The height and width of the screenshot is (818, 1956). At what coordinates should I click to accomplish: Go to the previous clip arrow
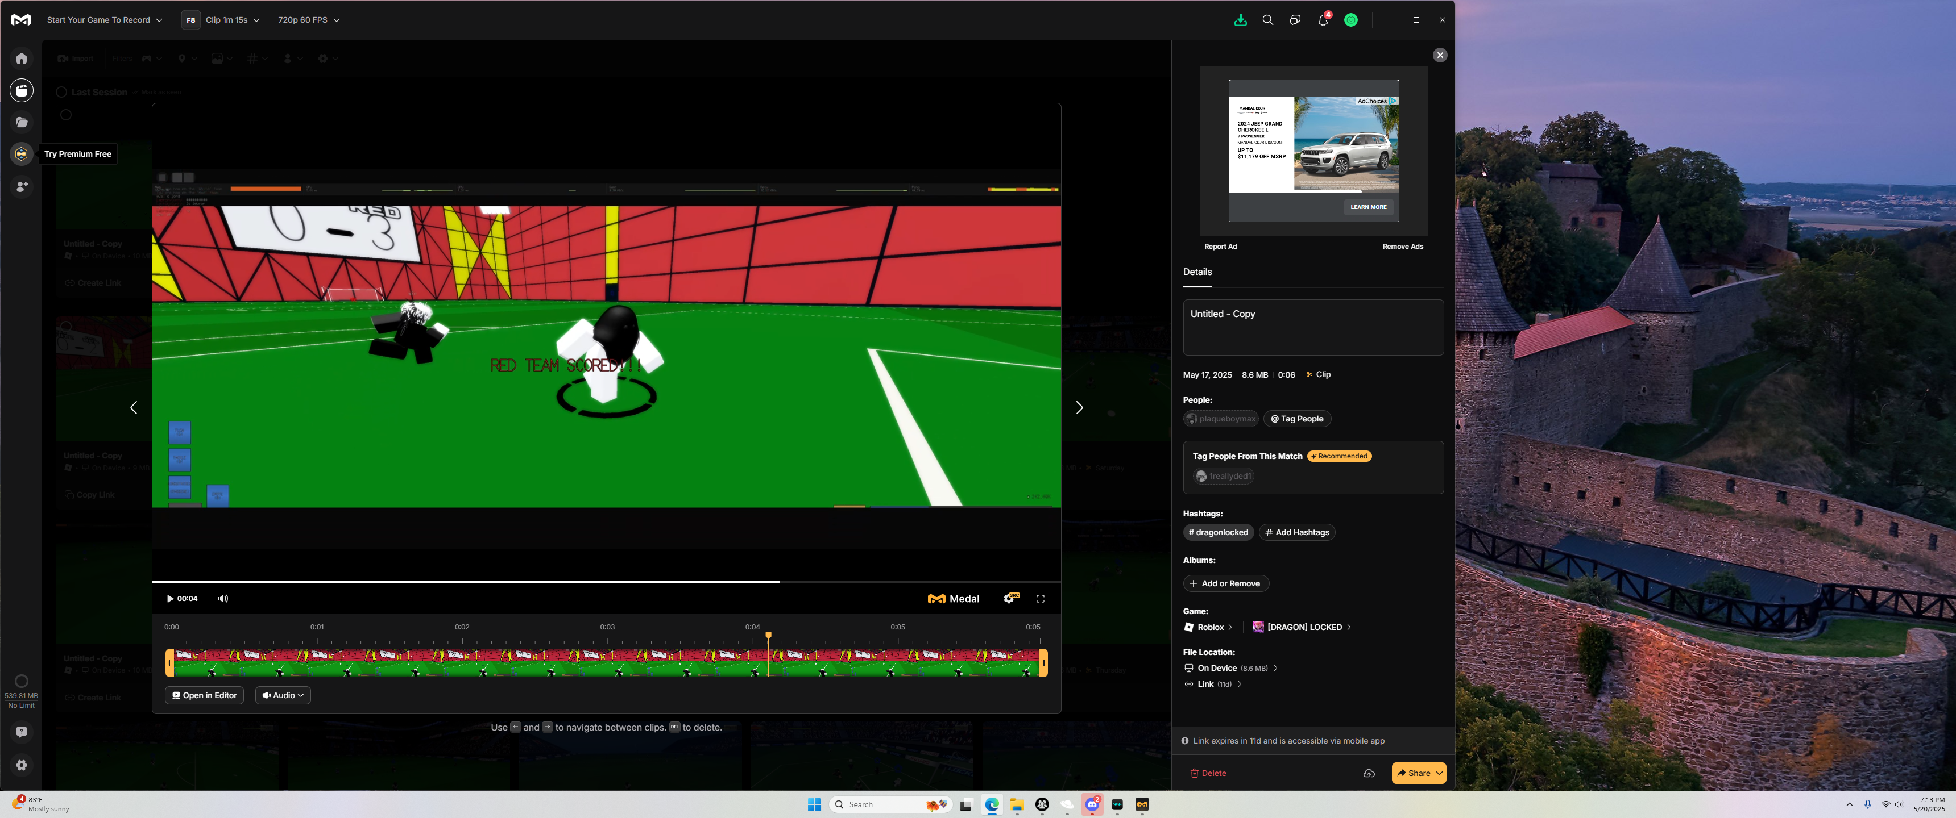(134, 408)
